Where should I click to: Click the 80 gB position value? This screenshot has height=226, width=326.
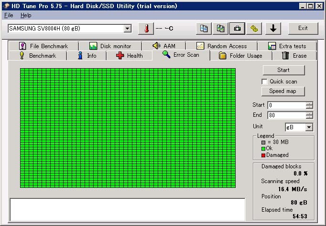click(x=299, y=202)
